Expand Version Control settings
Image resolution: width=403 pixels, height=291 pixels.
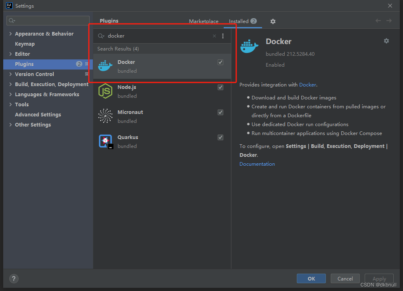(10, 74)
